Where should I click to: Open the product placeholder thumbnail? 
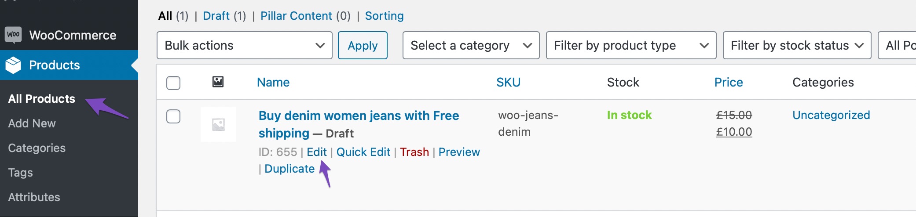pos(218,124)
